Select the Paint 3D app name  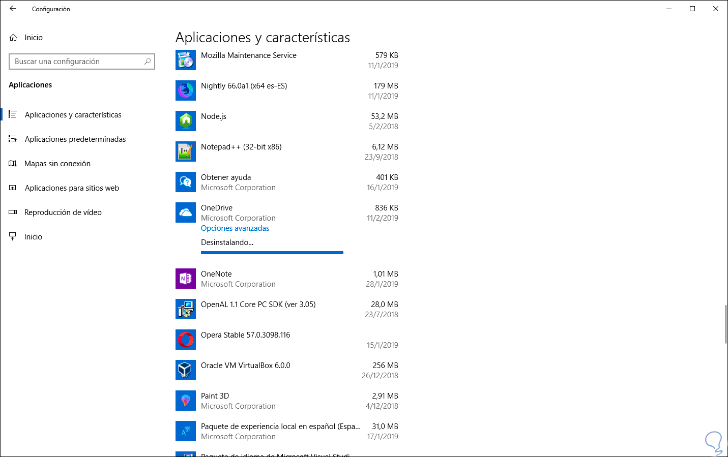point(215,396)
